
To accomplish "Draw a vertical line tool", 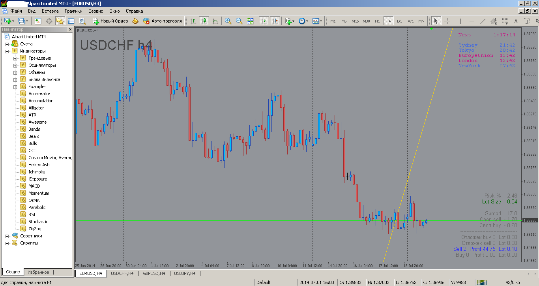I will click(x=460, y=21).
